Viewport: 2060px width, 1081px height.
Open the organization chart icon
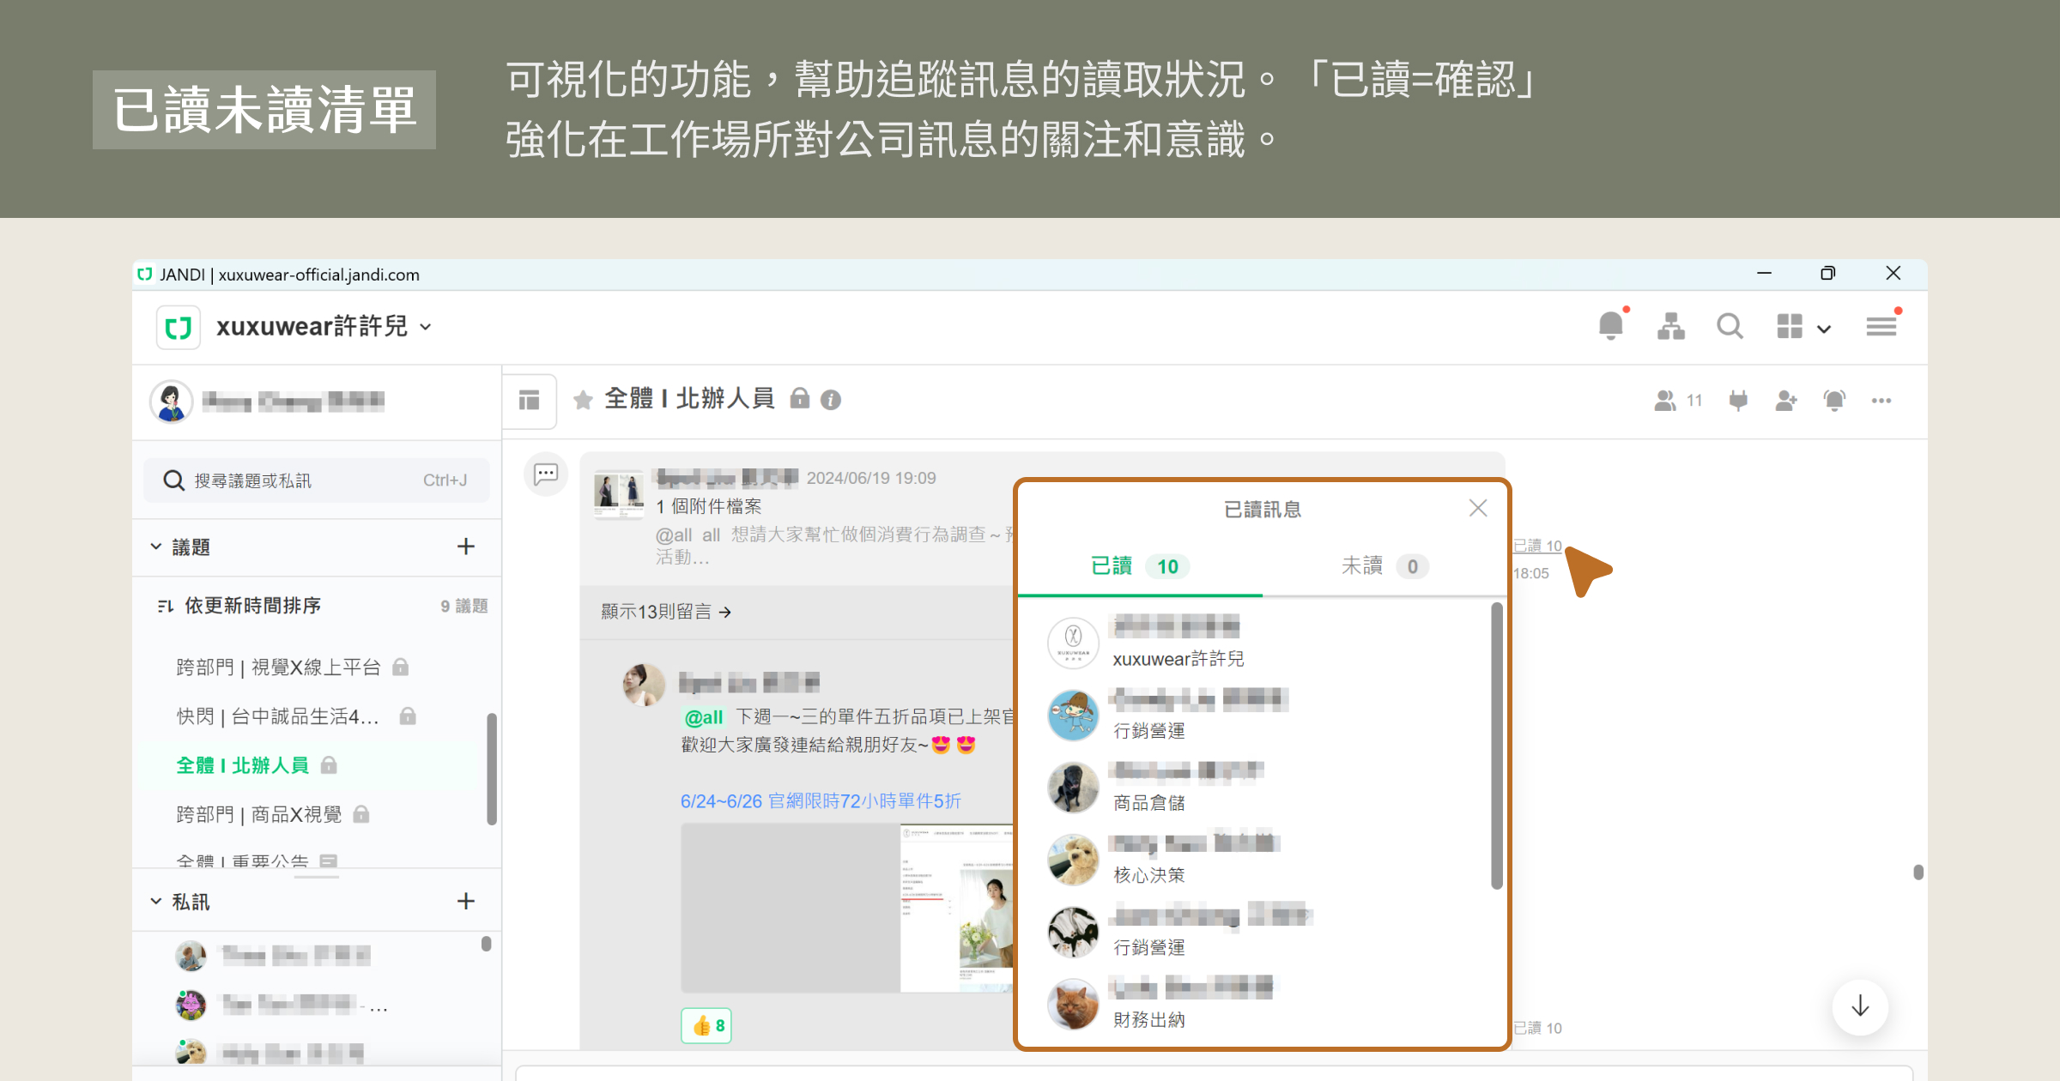coord(1670,327)
